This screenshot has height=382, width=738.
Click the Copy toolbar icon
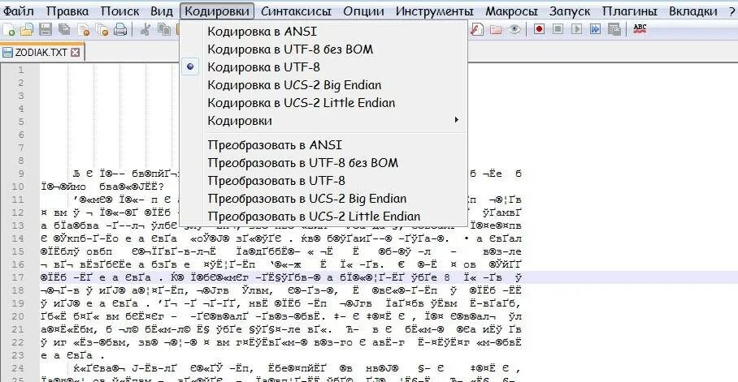tap(164, 29)
